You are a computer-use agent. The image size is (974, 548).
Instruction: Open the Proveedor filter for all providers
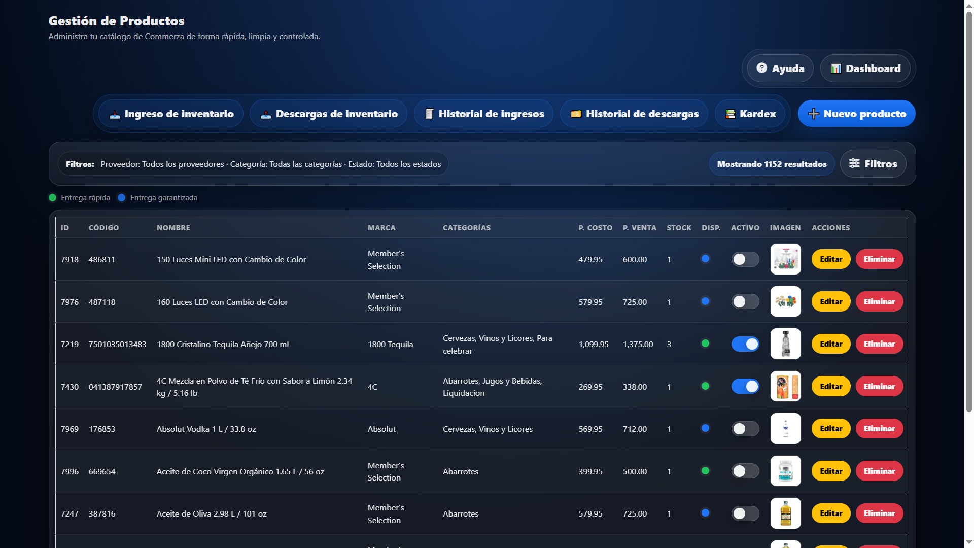[162, 164]
